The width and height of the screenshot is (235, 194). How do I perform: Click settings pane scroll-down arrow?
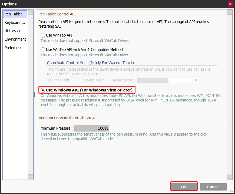coord(230,177)
